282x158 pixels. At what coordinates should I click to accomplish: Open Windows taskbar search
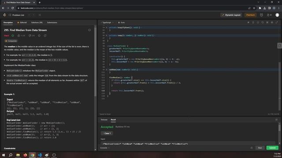coord(11,155)
